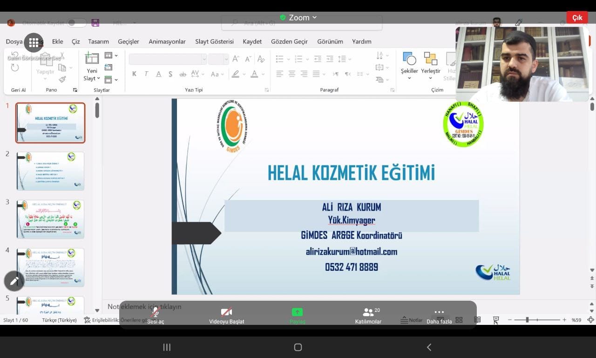Toggle the Notlar notes pane button
This screenshot has height=358, width=596.
tap(412, 320)
